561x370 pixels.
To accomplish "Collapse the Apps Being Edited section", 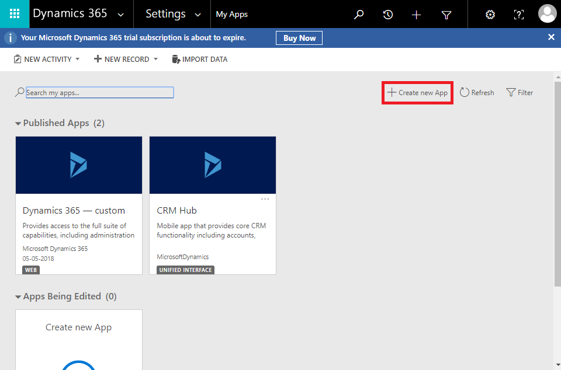I will pyautogui.click(x=18, y=297).
